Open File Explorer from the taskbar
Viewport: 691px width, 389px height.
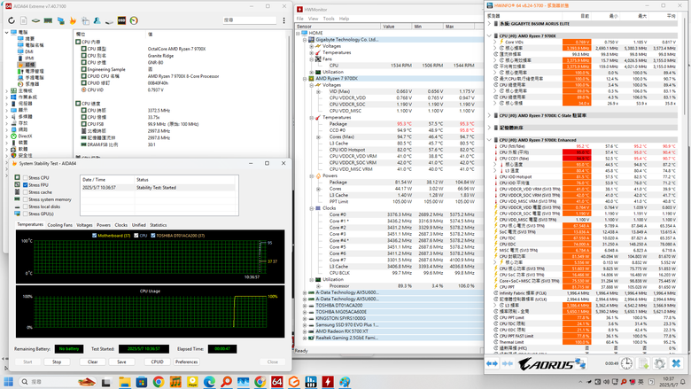tap(124, 382)
